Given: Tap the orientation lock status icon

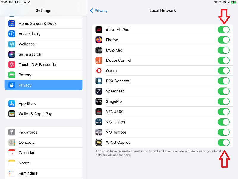Looking at the screenshot, I should point(220,2).
